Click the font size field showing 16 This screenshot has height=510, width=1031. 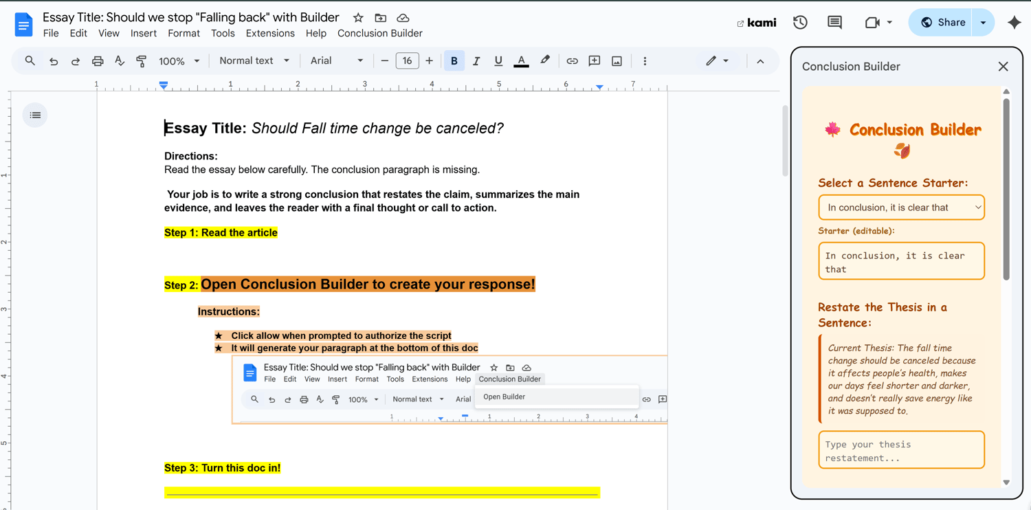pyautogui.click(x=407, y=61)
